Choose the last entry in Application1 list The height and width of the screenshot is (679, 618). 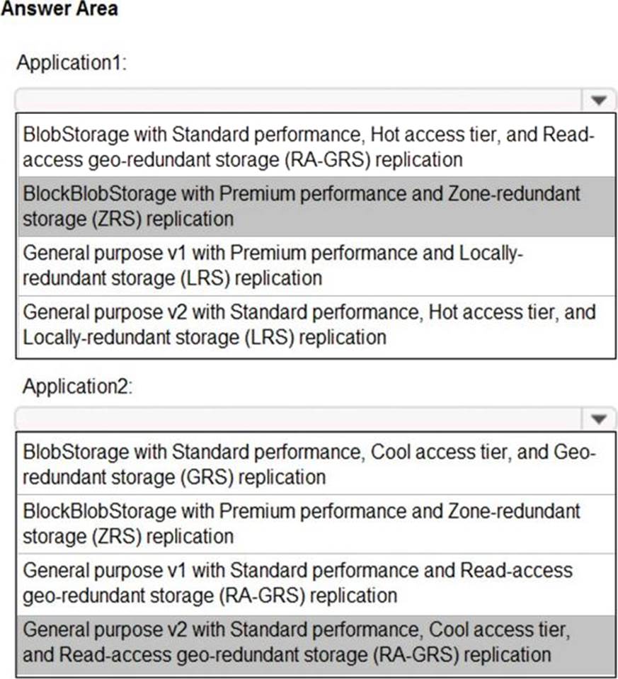pos(309,324)
